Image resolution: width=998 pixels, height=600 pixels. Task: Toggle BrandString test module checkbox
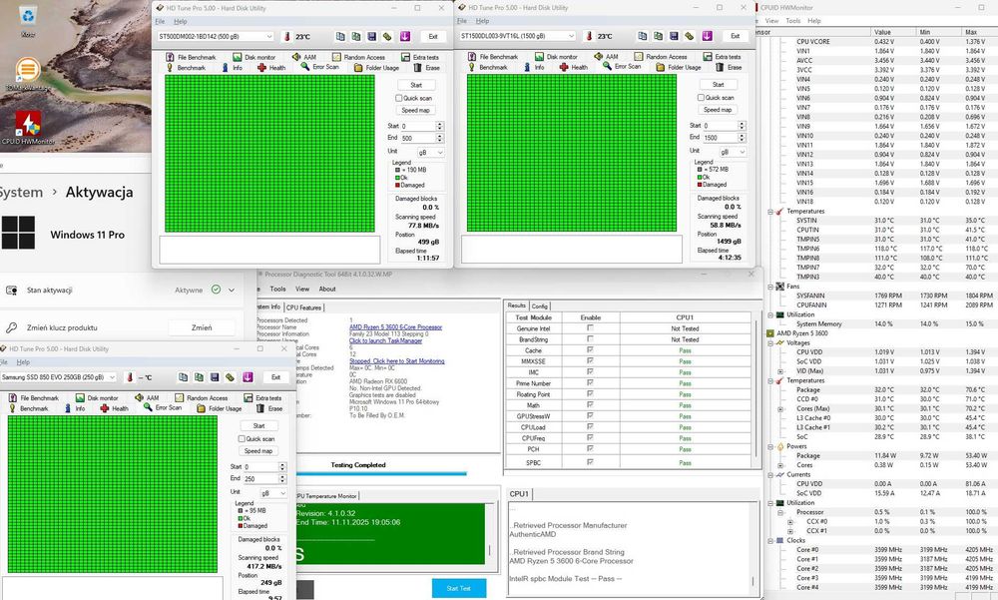pos(590,338)
